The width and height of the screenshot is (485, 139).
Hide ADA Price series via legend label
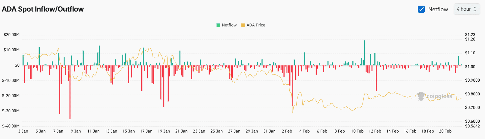[256, 25]
